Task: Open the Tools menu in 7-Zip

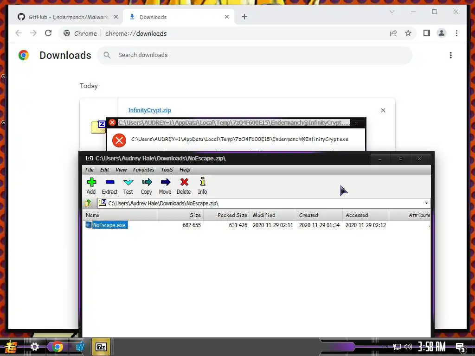Action: [167, 170]
